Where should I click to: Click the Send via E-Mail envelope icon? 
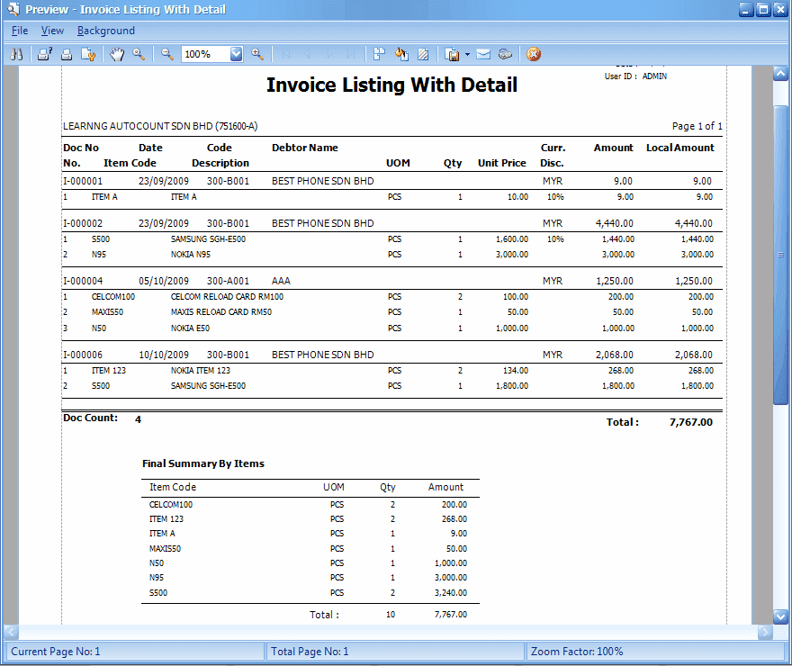click(x=483, y=54)
